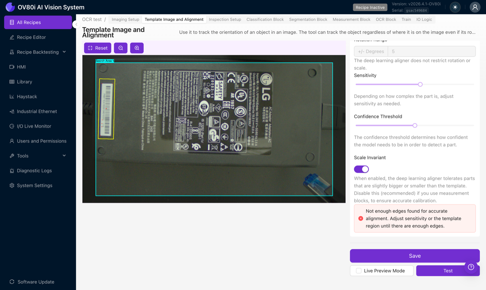Save the template alignment settings

tap(415, 256)
